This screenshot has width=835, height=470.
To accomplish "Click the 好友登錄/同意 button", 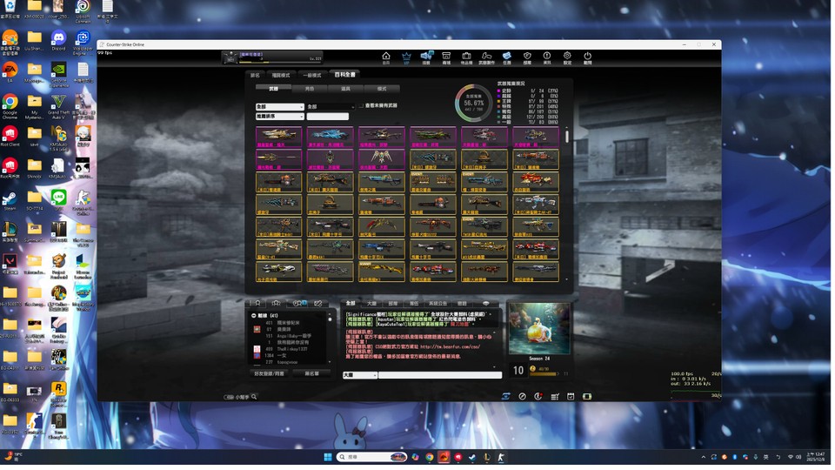I will 269,373.
